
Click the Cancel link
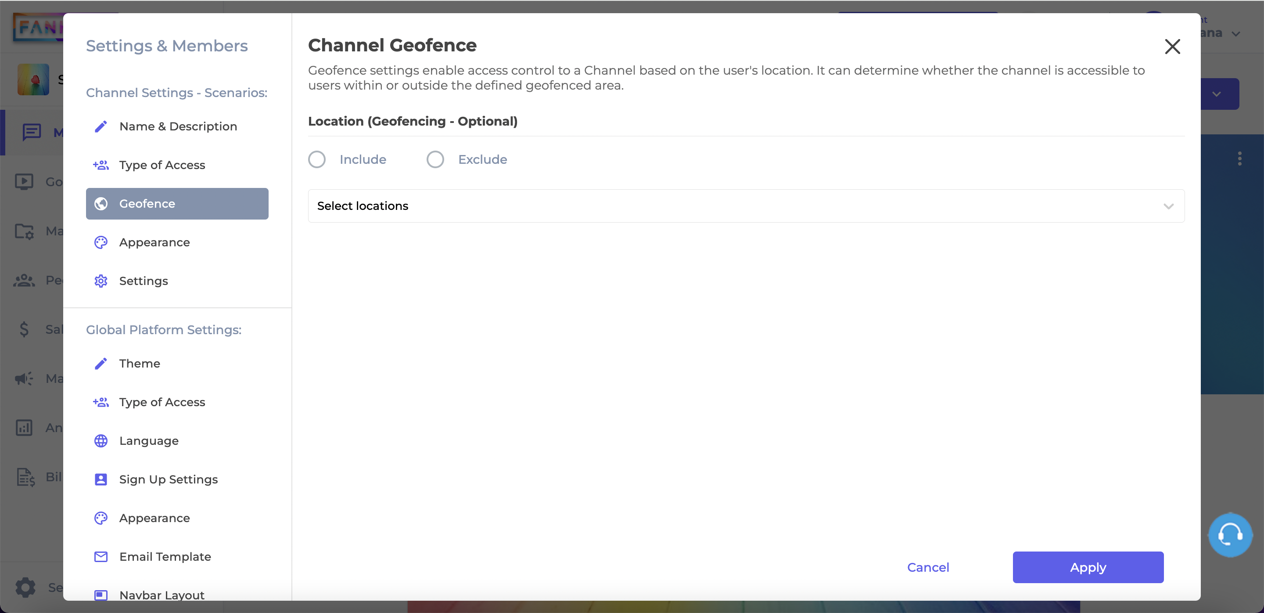point(928,567)
